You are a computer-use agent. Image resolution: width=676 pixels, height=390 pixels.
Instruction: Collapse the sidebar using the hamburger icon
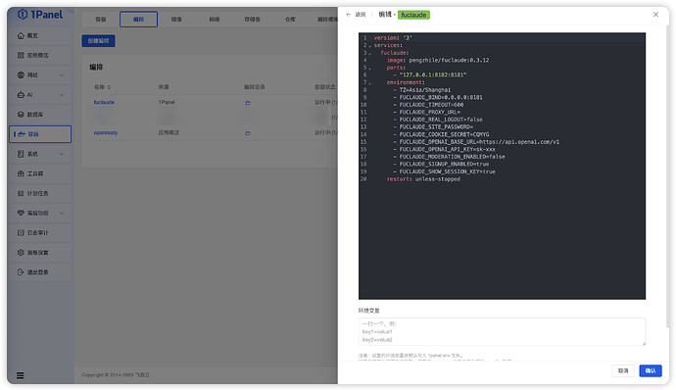(21, 375)
